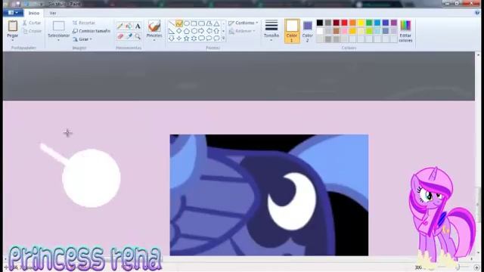
Task: Choose the Right arrow shape
Action: [202, 31]
